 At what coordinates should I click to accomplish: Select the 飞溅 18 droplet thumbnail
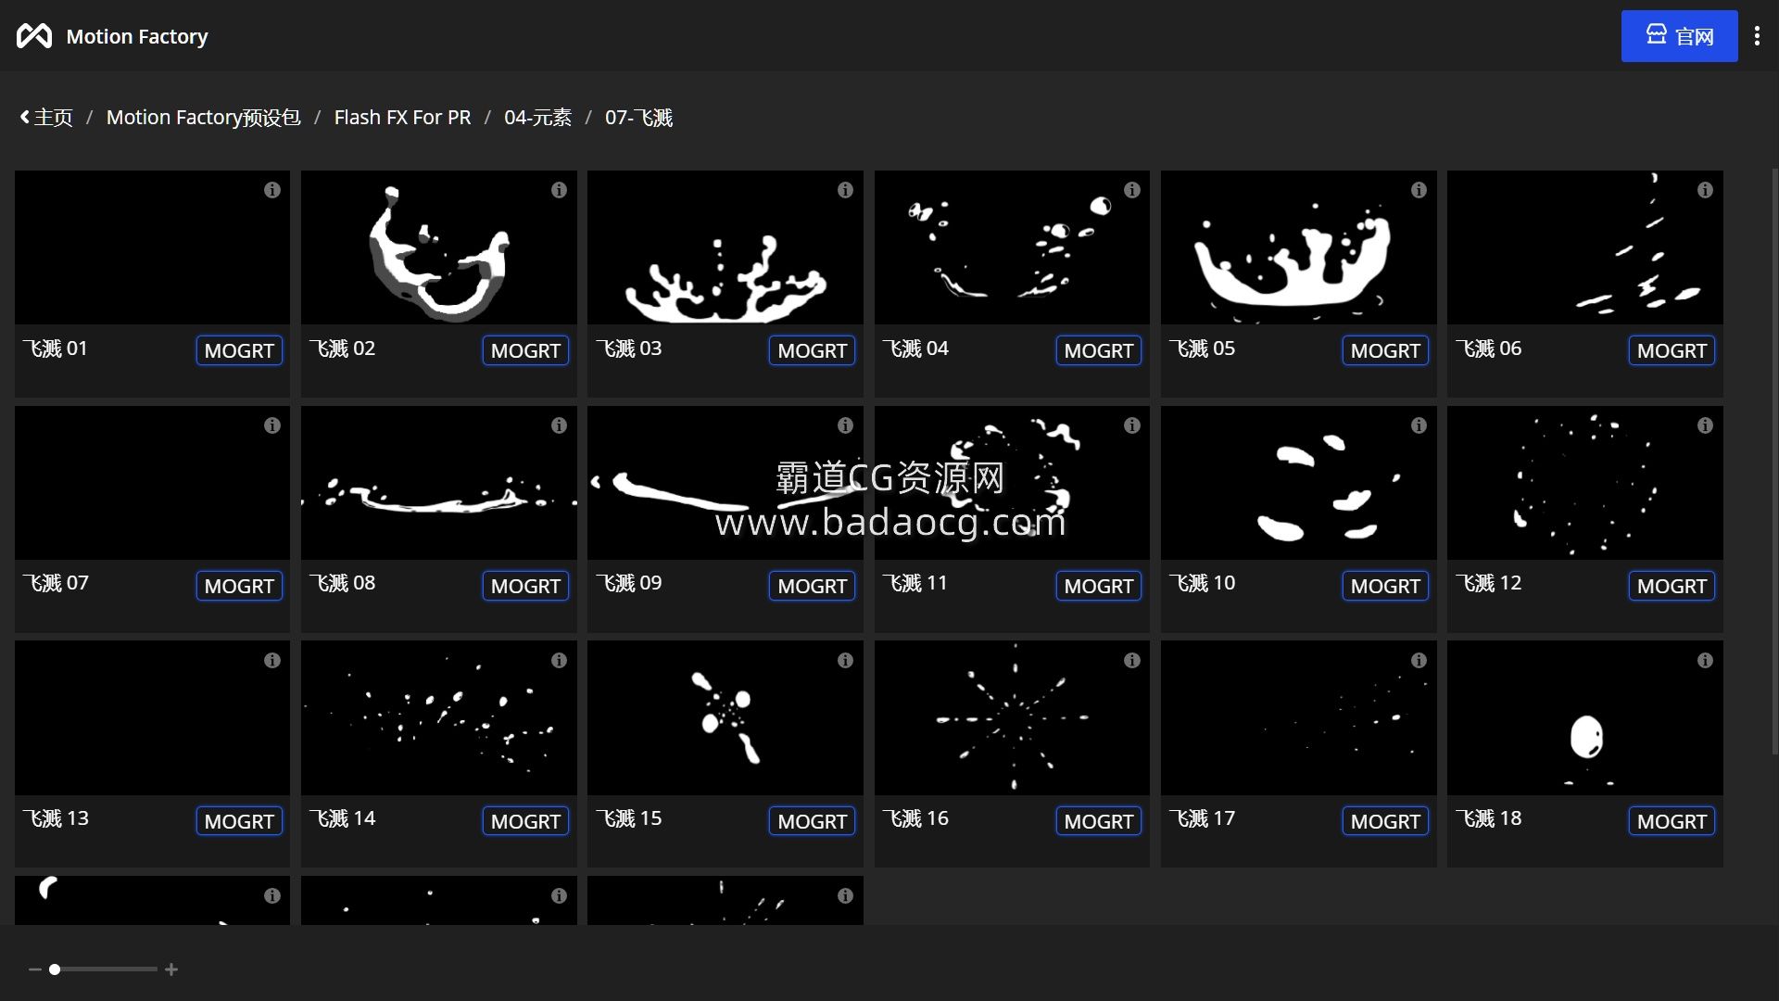[x=1585, y=718]
